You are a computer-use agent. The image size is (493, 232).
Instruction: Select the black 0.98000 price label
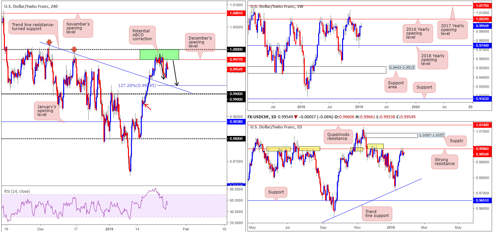[x=237, y=139]
